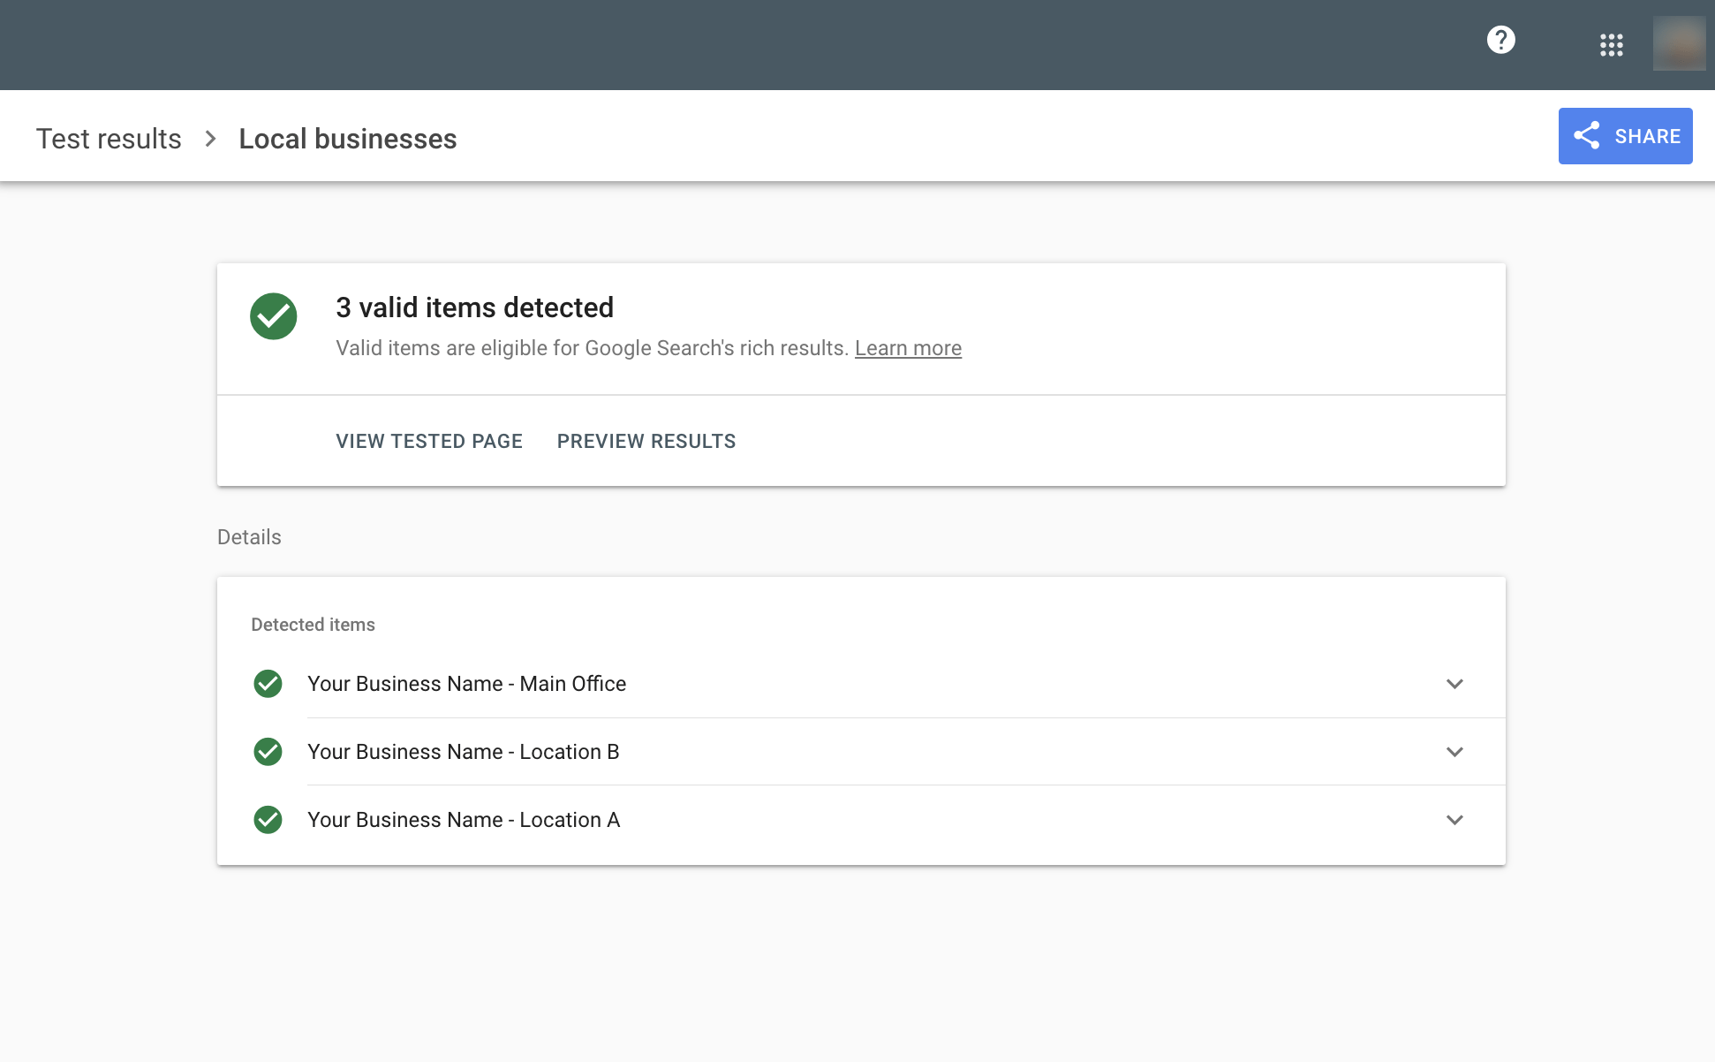Click the check icon beside Location B item

tap(268, 752)
